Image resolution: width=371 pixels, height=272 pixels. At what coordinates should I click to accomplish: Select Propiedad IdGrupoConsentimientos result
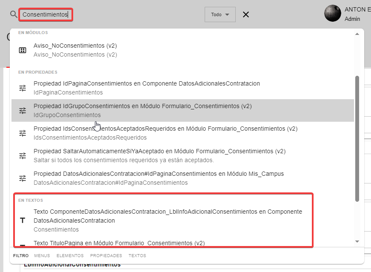183,111
